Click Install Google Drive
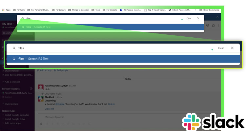This screenshot has height=131, width=246. pyautogui.click(x=14, y=119)
